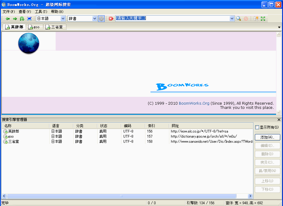Click the 拷贝(C)... button

pos(267,163)
